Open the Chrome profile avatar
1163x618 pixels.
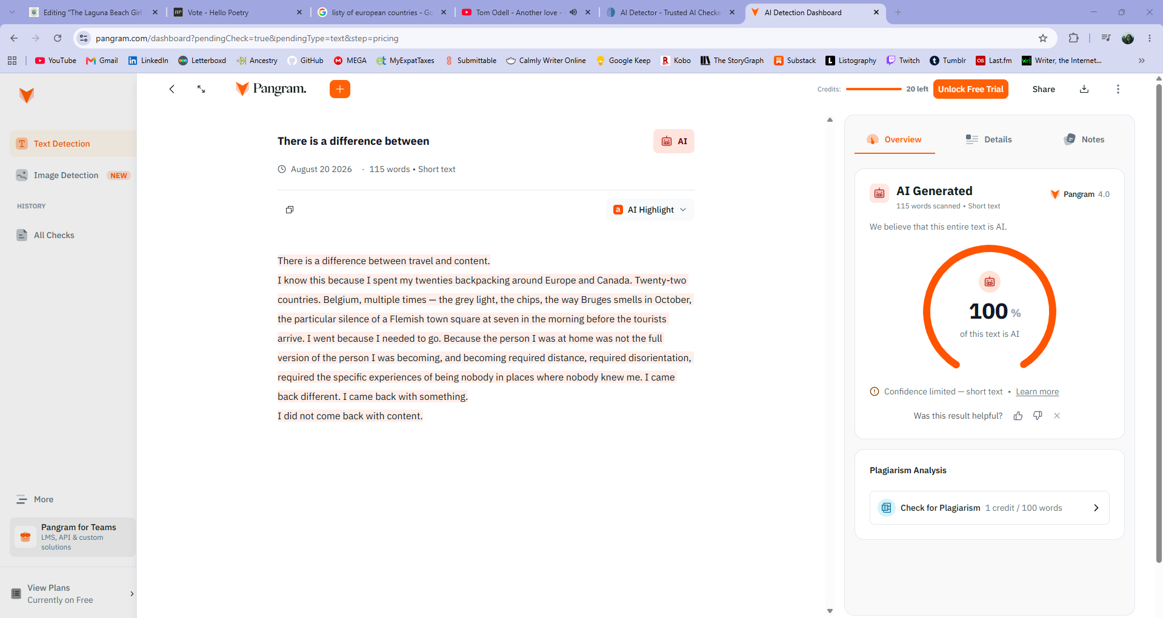(x=1128, y=38)
